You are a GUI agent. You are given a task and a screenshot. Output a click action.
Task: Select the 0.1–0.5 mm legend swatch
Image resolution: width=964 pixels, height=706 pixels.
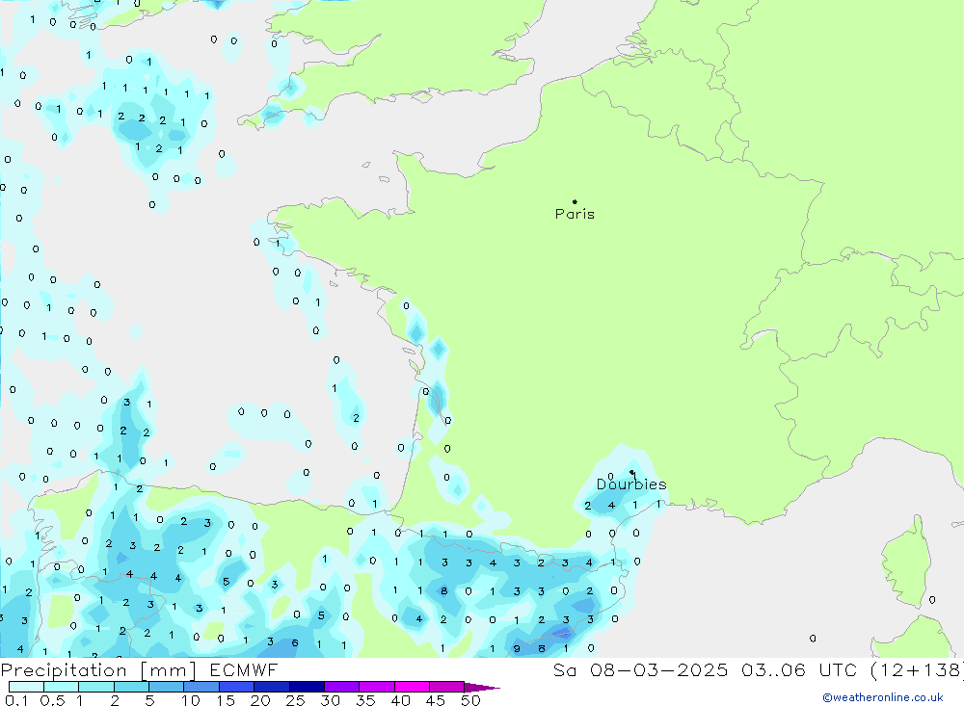point(26,687)
